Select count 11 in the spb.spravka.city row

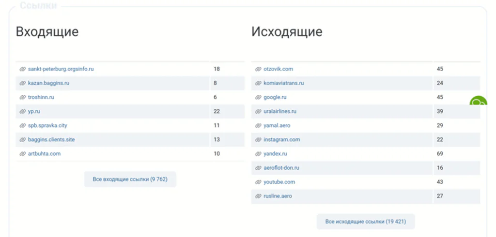point(217,125)
